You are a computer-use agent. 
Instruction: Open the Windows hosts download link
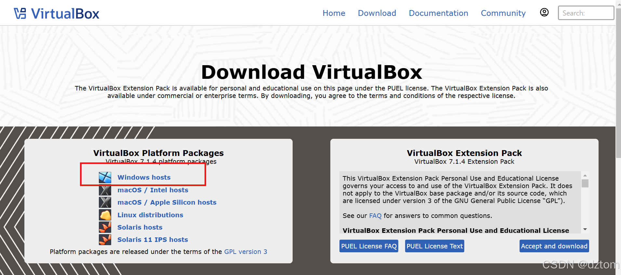click(x=144, y=177)
